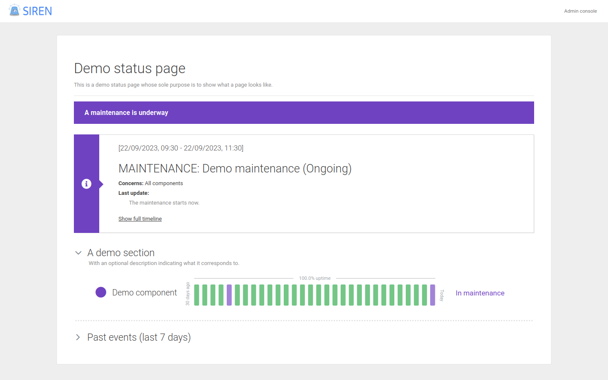Click the first green uptime bar

(x=197, y=295)
